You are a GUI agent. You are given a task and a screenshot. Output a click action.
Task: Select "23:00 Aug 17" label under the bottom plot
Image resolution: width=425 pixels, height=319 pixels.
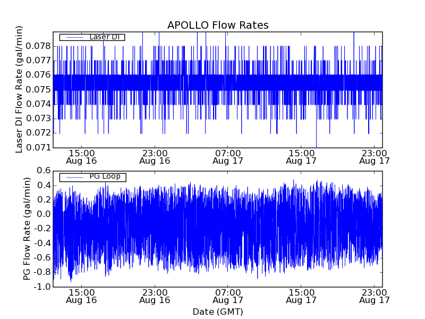click(x=375, y=296)
